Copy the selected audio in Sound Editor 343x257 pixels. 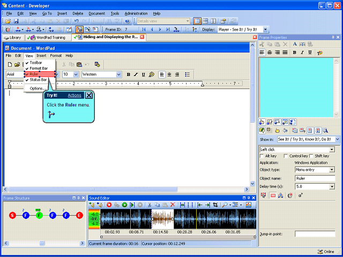tap(157, 205)
